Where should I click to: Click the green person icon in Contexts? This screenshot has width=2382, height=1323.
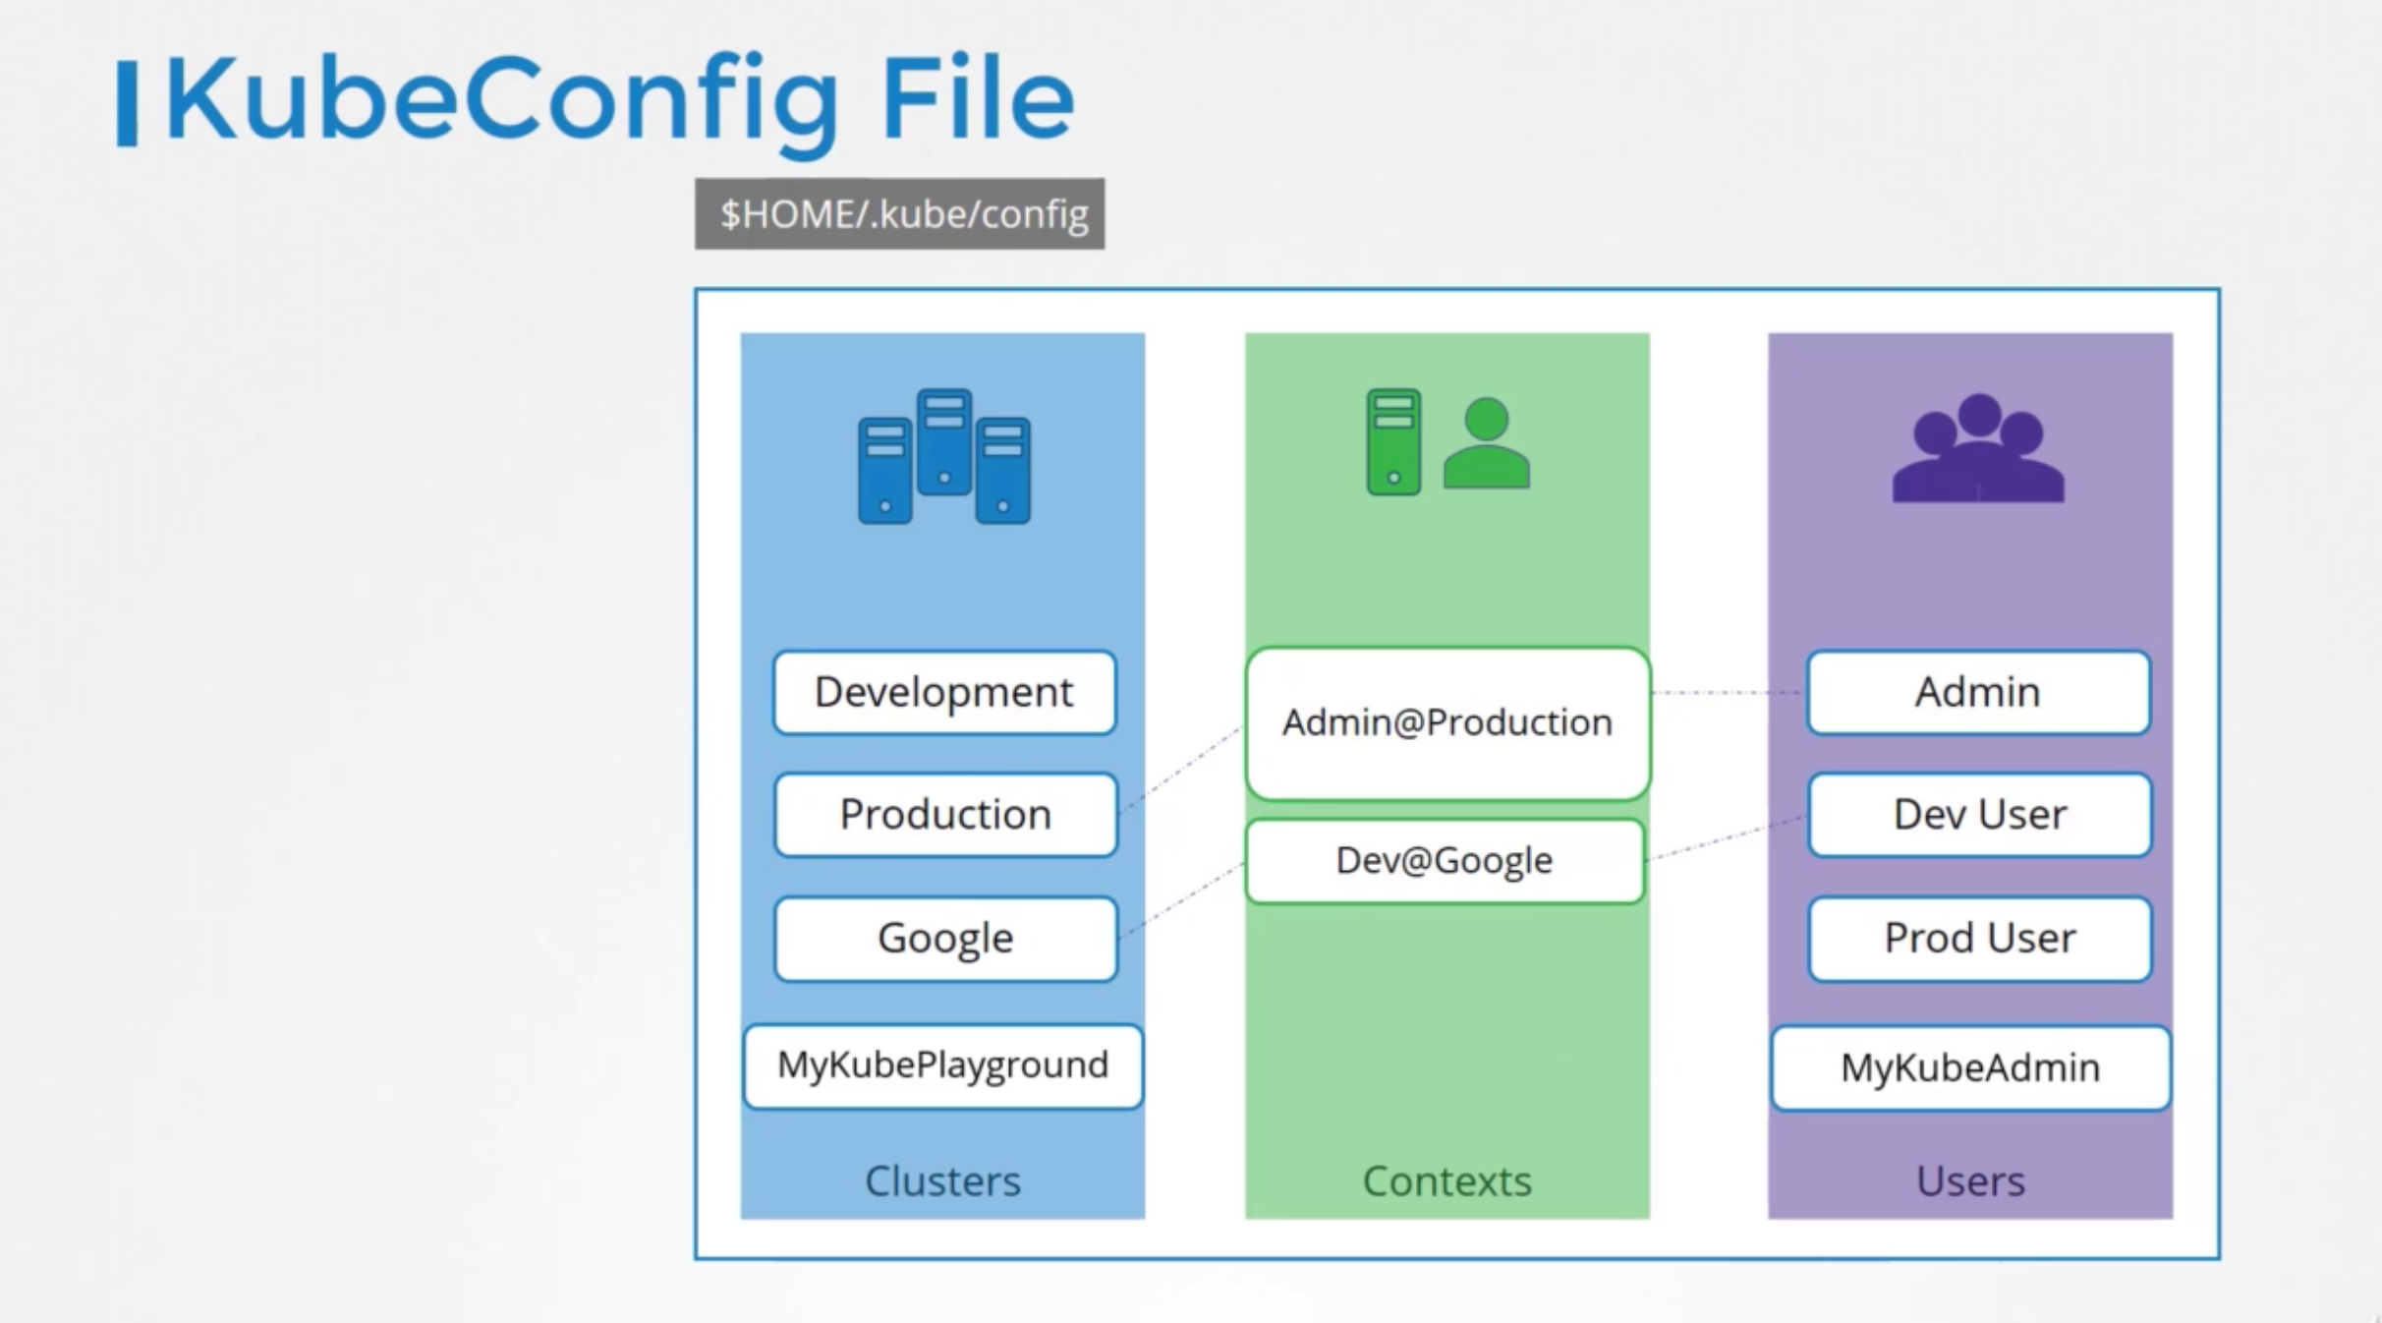pos(1486,443)
